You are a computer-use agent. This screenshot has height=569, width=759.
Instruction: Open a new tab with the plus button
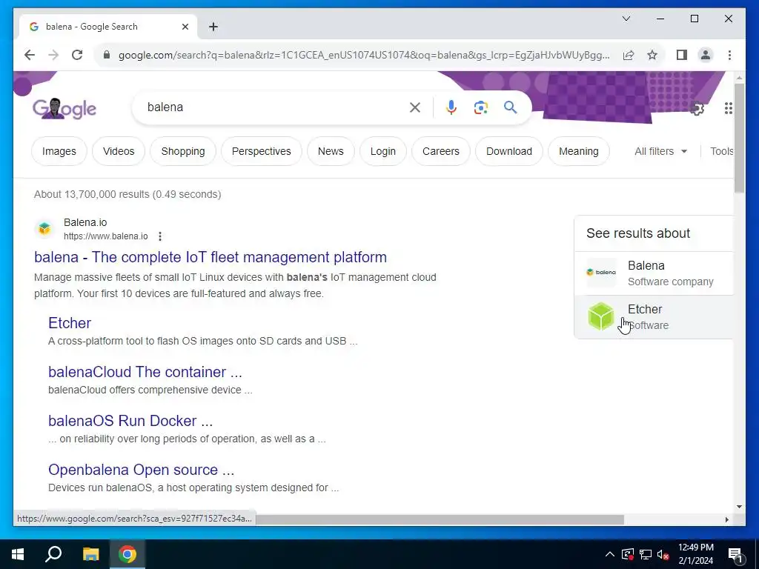coord(213,27)
